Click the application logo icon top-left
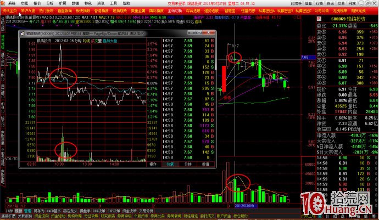 point(3,3)
